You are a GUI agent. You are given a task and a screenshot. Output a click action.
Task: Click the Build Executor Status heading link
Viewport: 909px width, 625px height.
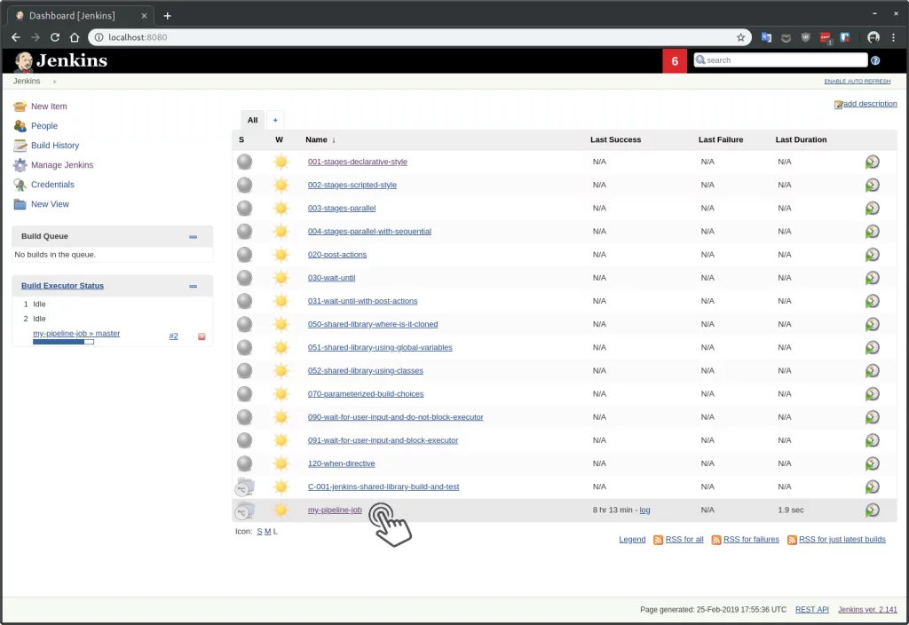coord(63,286)
